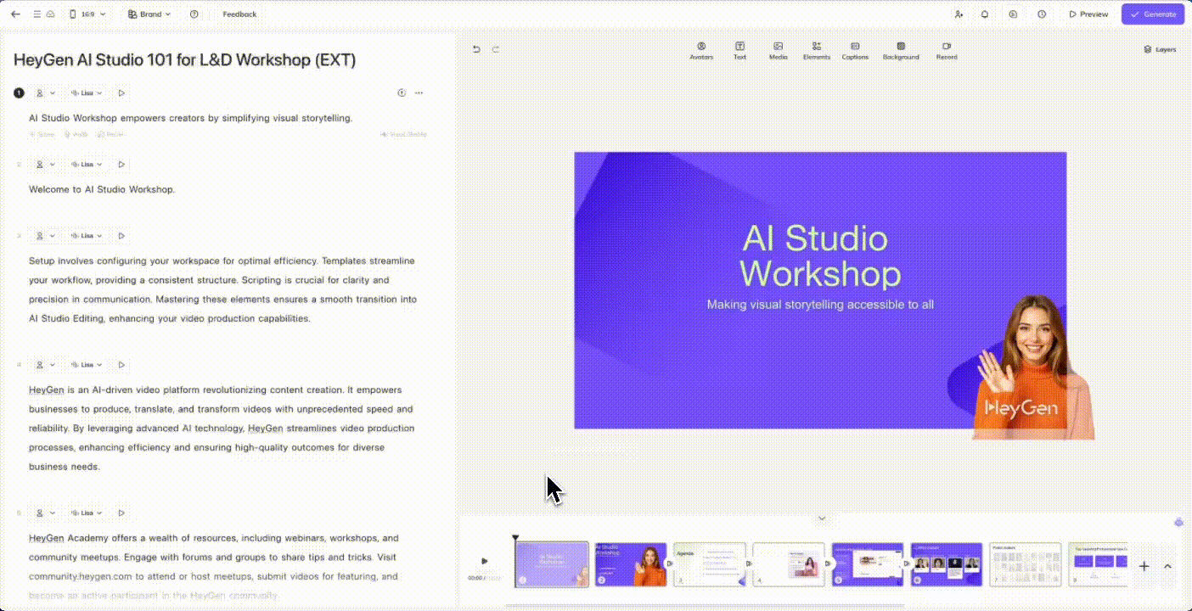The image size is (1192, 611).
Task: Select scene 6 thumbnail with four portraits
Action: point(947,564)
